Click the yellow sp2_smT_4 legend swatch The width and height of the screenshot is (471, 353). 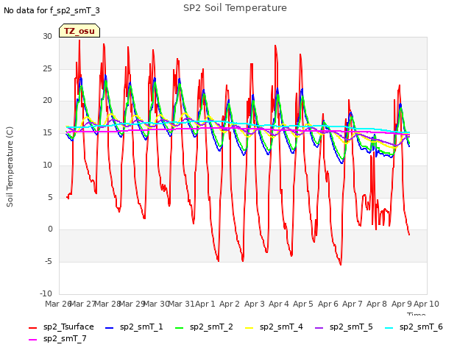tap(249, 328)
